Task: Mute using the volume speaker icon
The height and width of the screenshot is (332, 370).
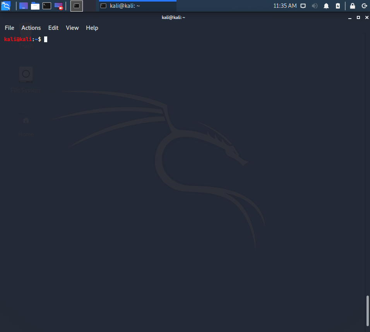Action: click(x=315, y=6)
